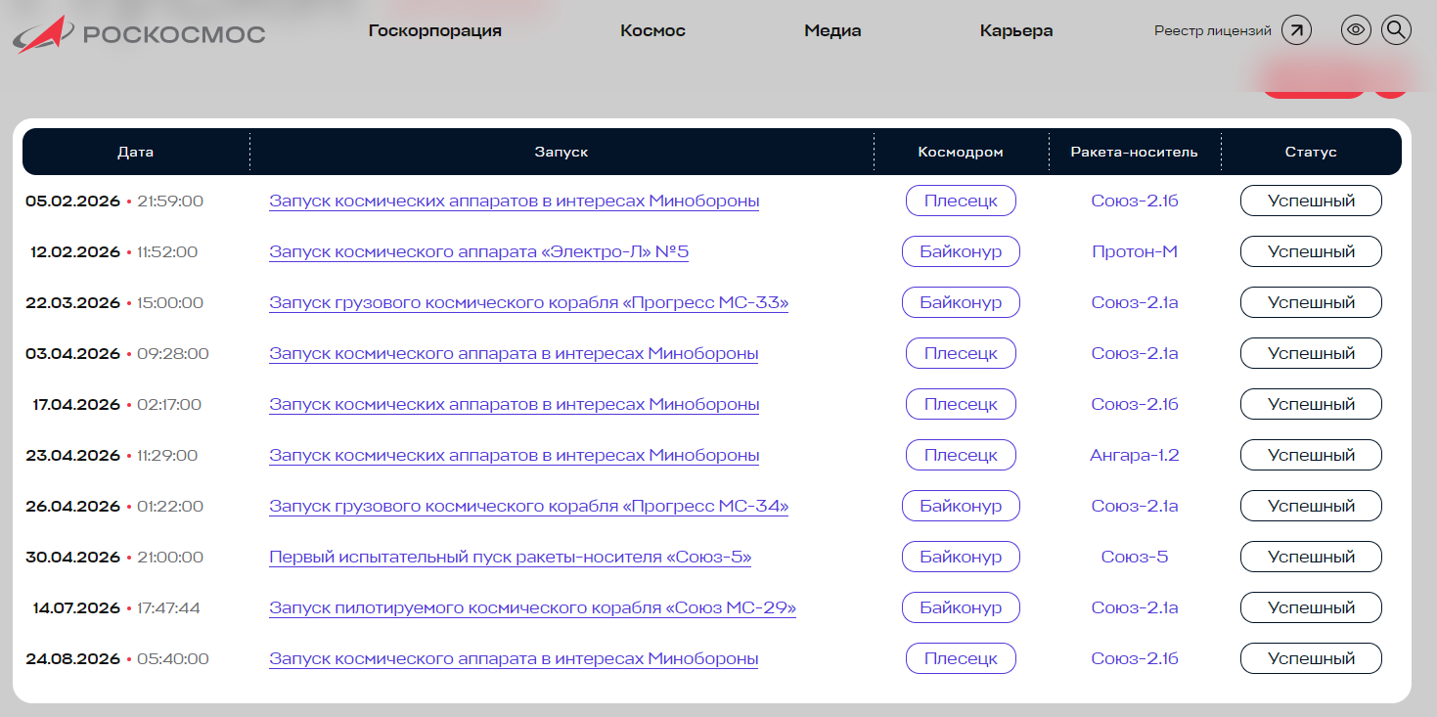1437x717 pixels.
Task: Open search with the magnifier icon
Action: pyautogui.click(x=1396, y=30)
